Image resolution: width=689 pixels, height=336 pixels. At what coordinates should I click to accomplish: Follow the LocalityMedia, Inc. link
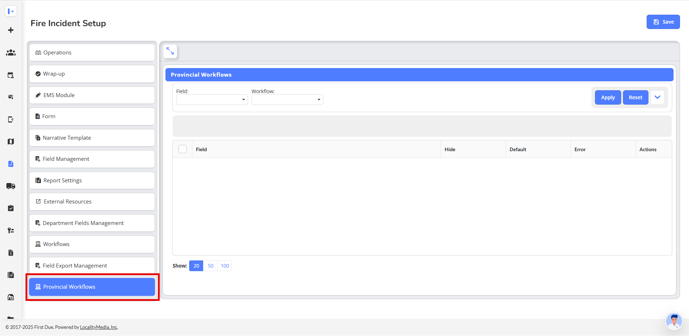tap(99, 327)
